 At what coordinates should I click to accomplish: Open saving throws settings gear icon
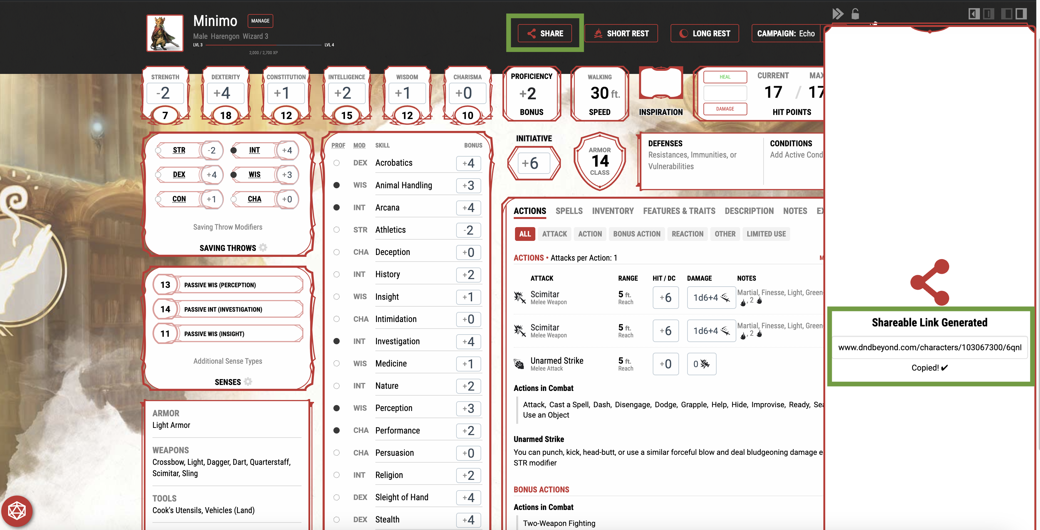pyautogui.click(x=263, y=247)
